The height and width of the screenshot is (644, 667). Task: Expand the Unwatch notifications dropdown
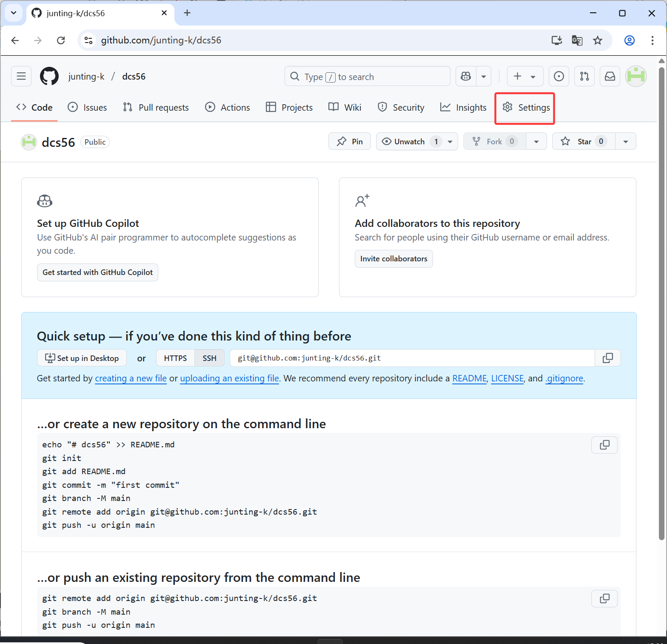(450, 142)
